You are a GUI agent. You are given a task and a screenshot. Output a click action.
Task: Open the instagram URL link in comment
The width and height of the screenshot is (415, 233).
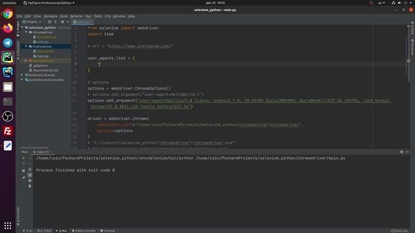139,46
